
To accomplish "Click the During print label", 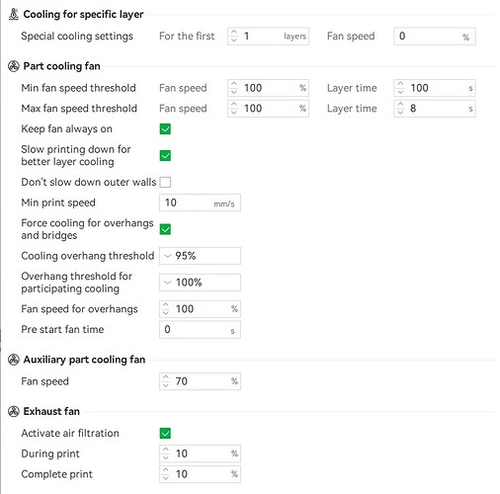I will pyautogui.click(x=50, y=453).
